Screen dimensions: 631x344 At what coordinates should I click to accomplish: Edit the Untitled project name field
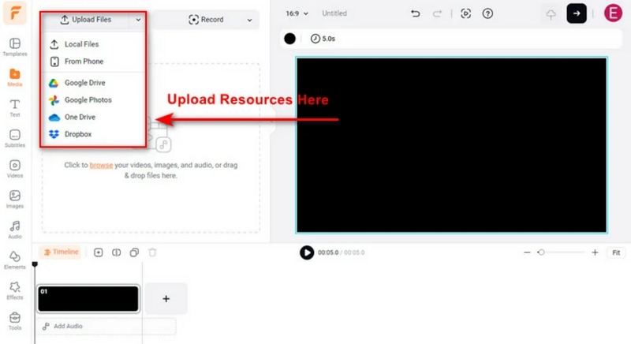[334, 13]
